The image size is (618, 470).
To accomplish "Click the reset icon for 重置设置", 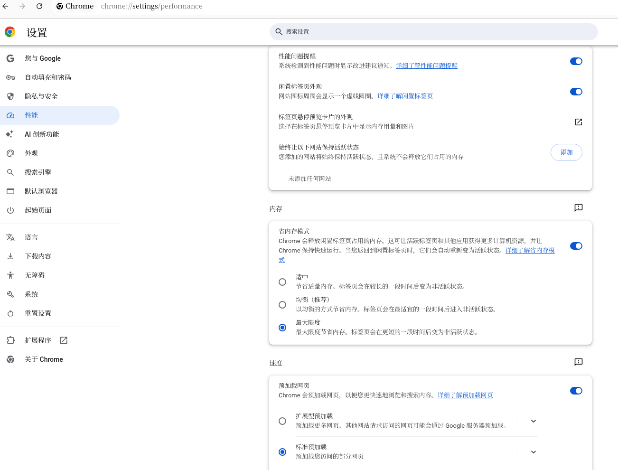I will click(10, 313).
